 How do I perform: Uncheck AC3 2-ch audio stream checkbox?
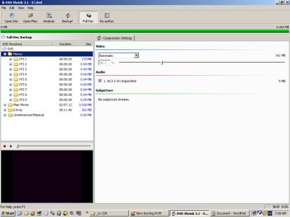100,81
